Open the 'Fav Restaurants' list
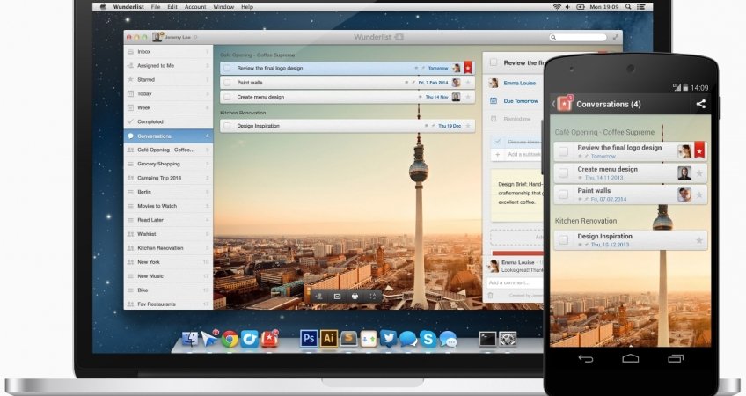The width and height of the screenshot is (746, 396). [168, 304]
